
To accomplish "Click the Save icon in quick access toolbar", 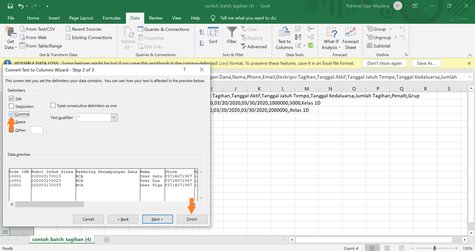I will click(10, 6).
